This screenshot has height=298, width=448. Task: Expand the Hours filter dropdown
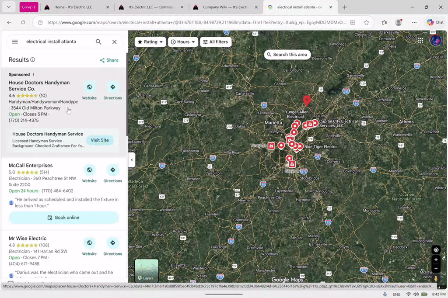[183, 42]
